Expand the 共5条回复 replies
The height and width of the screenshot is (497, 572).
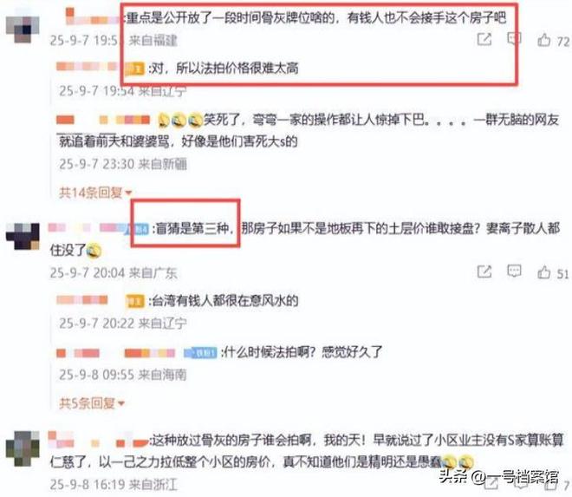click(x=92, y=403)
